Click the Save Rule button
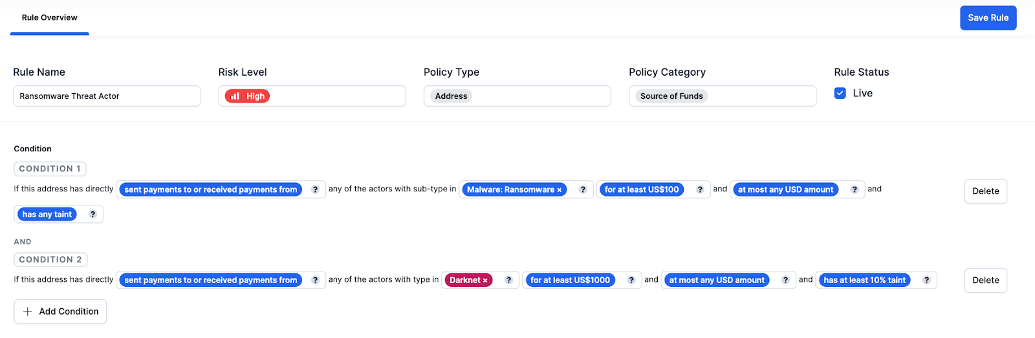This screenshot has height=338, width=1035. coord(988,17)
